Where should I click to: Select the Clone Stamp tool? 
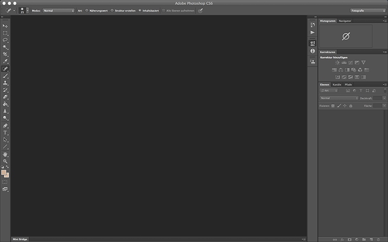[x=5, y=83]
